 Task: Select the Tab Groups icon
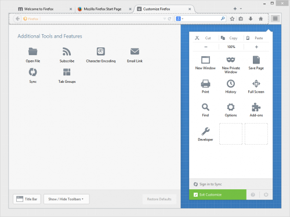67,72
